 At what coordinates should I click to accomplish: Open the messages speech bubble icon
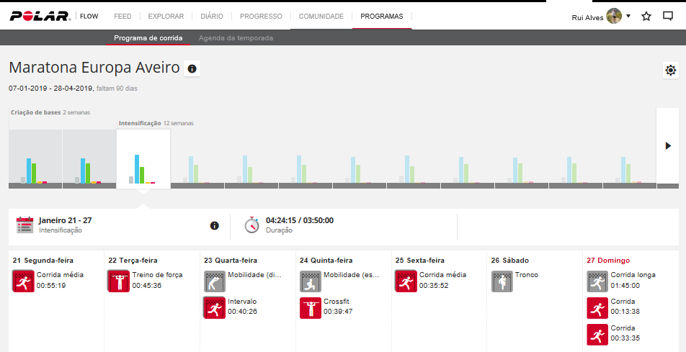pyautogui.click(x=667, y=16)
